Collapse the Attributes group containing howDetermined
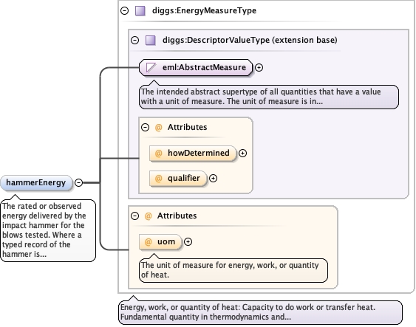 click(x=145, y=128)
